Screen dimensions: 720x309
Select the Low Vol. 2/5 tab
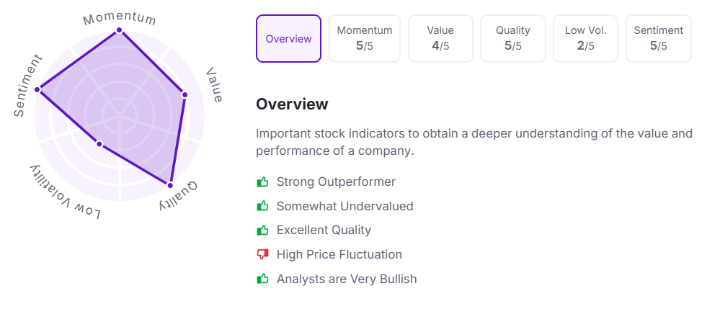(585, 39)
